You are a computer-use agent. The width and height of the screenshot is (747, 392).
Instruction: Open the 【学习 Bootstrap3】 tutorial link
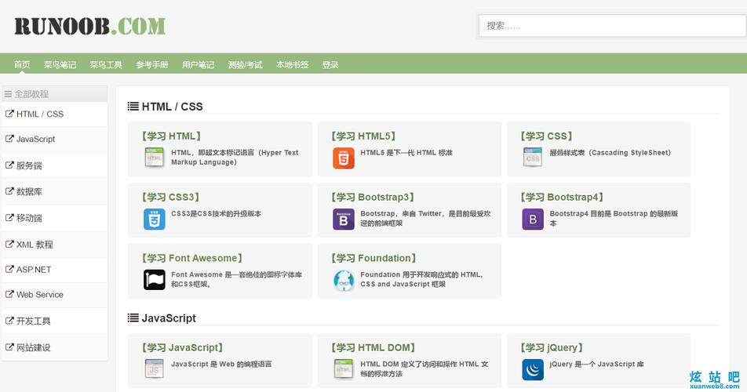373,197
